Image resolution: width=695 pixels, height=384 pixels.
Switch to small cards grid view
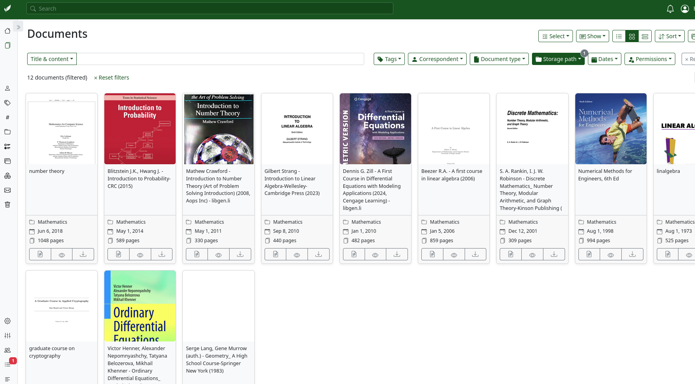632,36
